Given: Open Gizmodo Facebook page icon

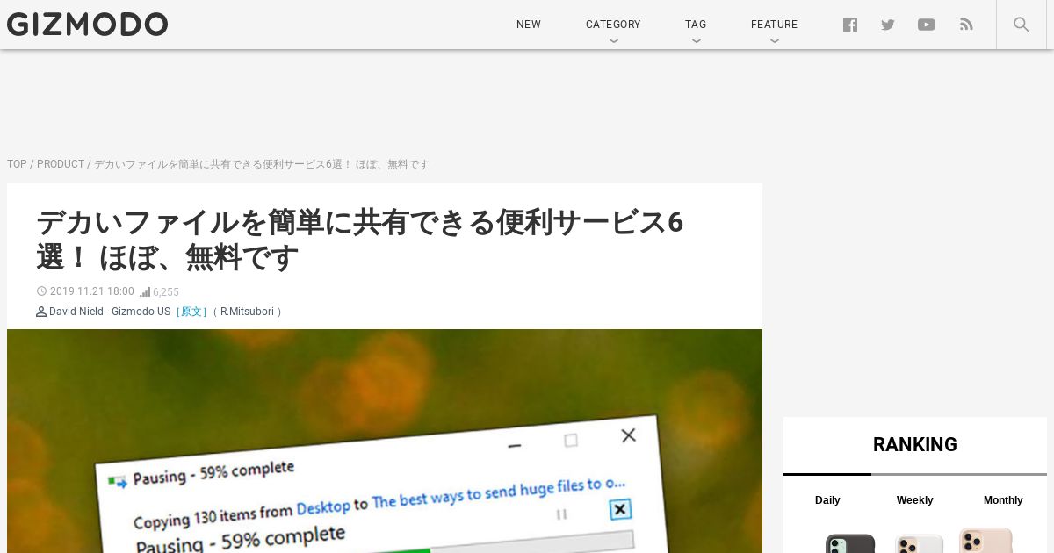Looking at the screenshot, I should [849, 25].
